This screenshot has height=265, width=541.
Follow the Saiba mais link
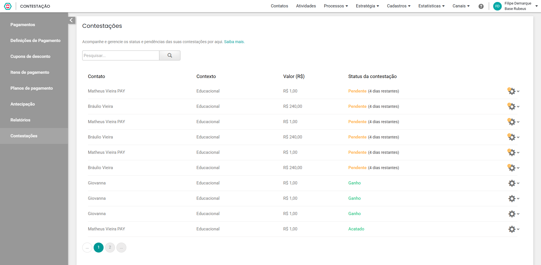234,42
